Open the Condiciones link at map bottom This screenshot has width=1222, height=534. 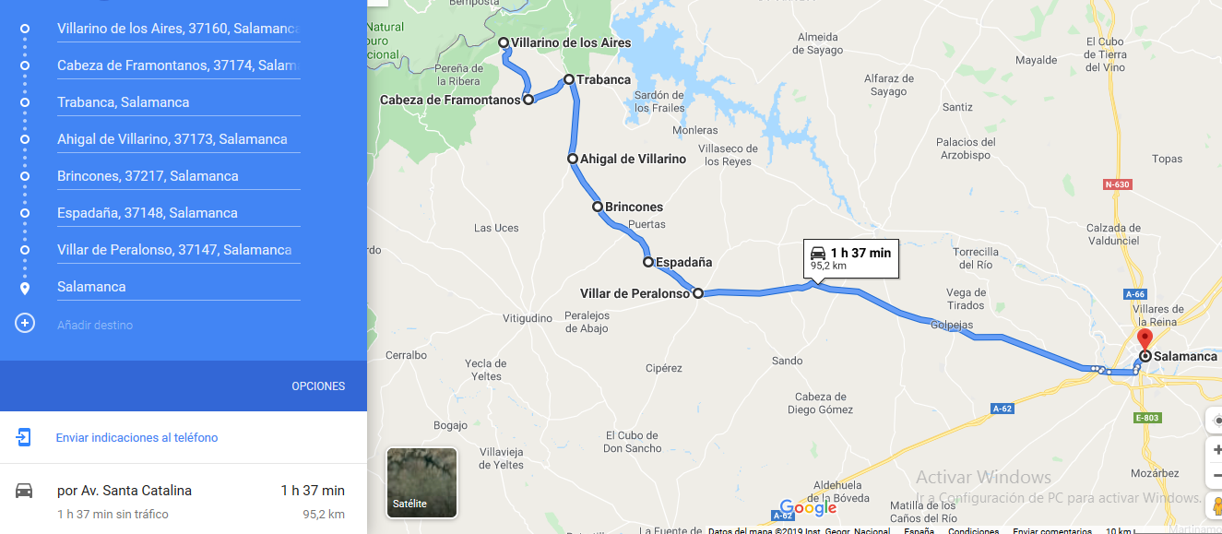974,531
